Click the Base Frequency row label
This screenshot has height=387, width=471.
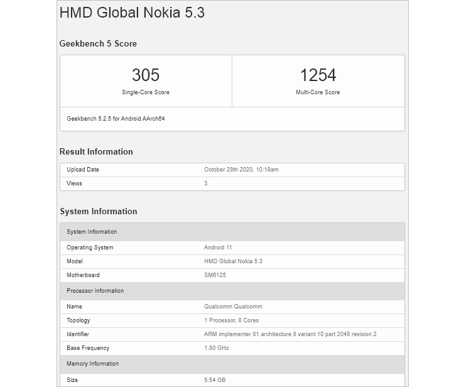[88, 348]
